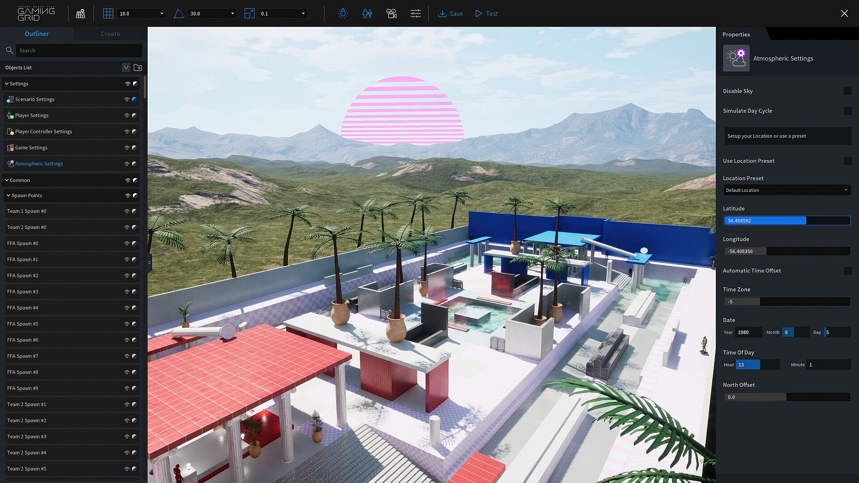Click the film camera icon in toolbar
Screen dimensions: 859x483
click(x=391, y=13)
